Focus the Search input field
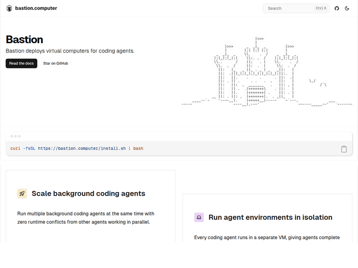 pyautogui.click(x=296, y=8)
